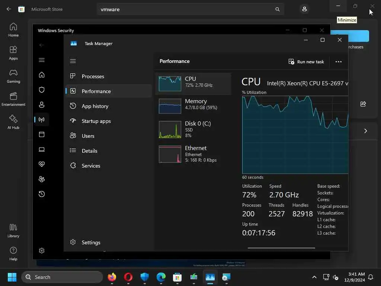Open Services page in Task Manager
The image size is (381, 286).
109,166
